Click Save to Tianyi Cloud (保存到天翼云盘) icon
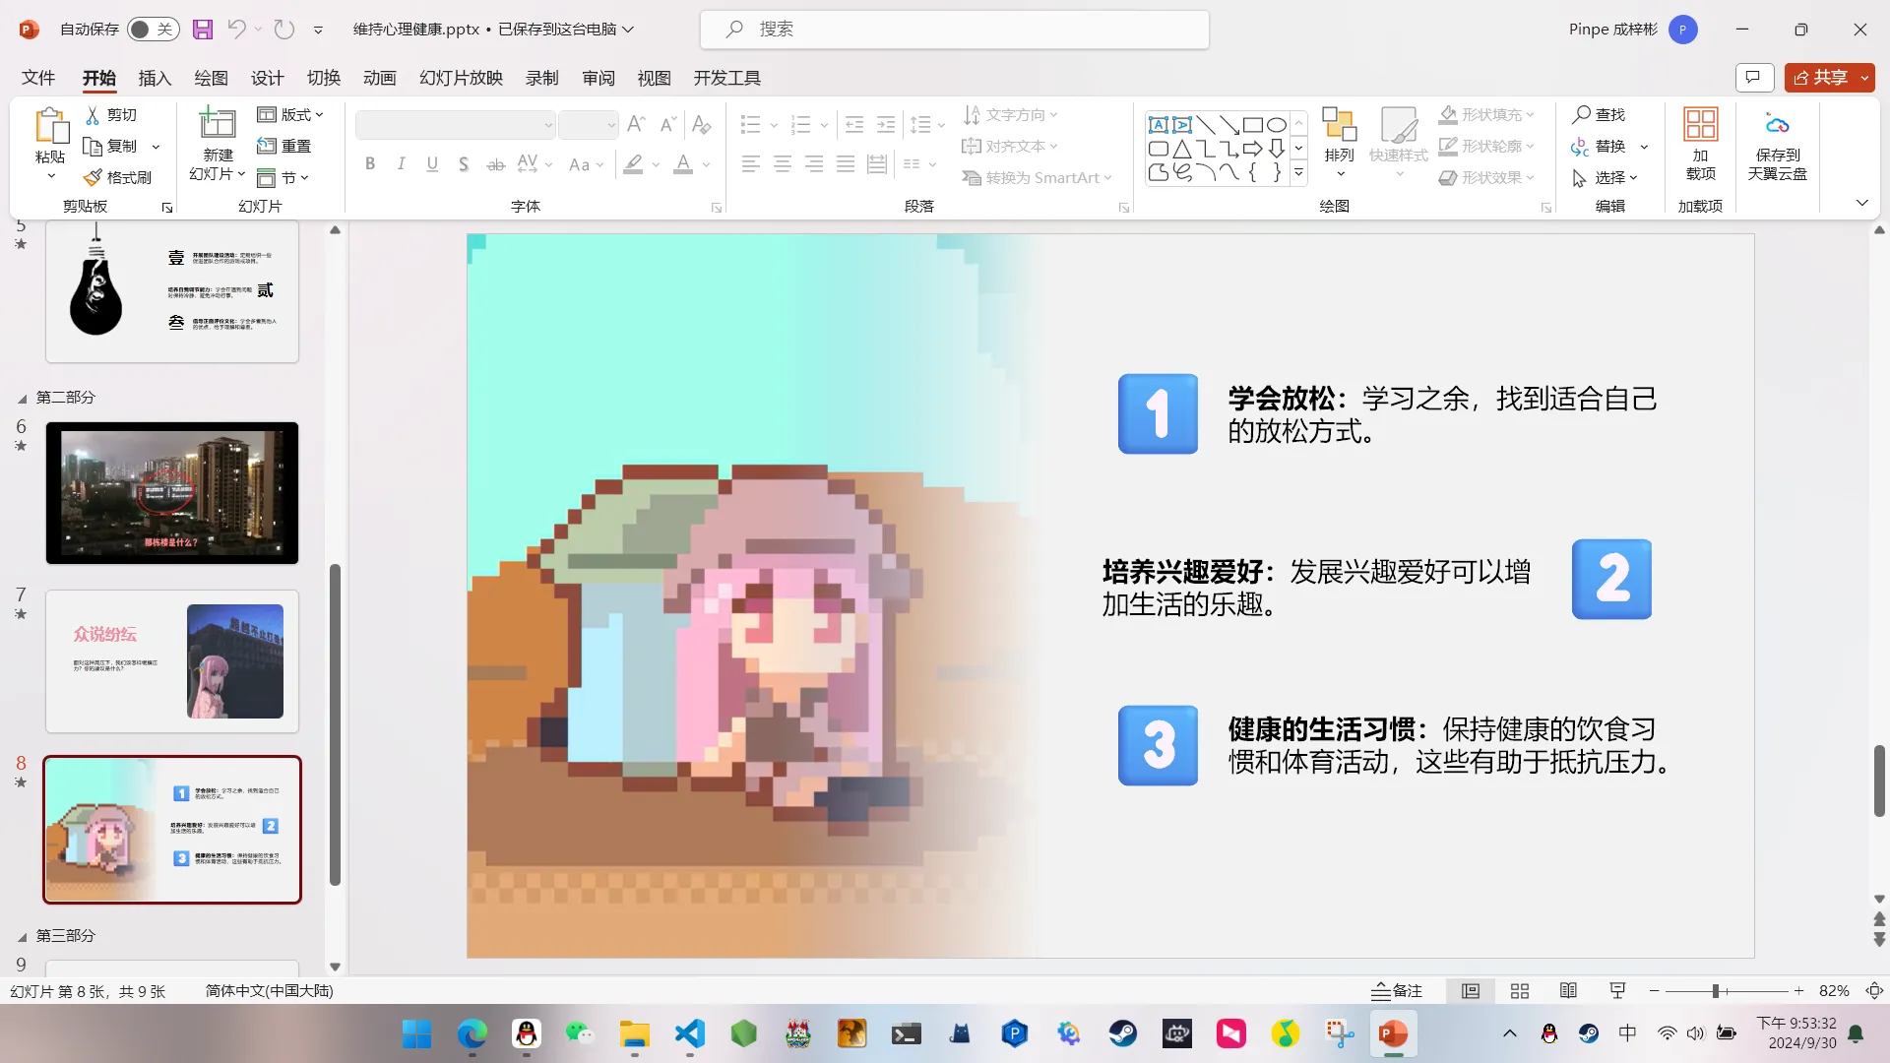This screenshot has height=1063, width=1890. click(1777, 125)
